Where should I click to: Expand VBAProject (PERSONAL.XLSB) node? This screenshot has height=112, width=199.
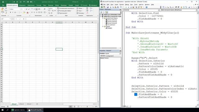coord(101,15)
